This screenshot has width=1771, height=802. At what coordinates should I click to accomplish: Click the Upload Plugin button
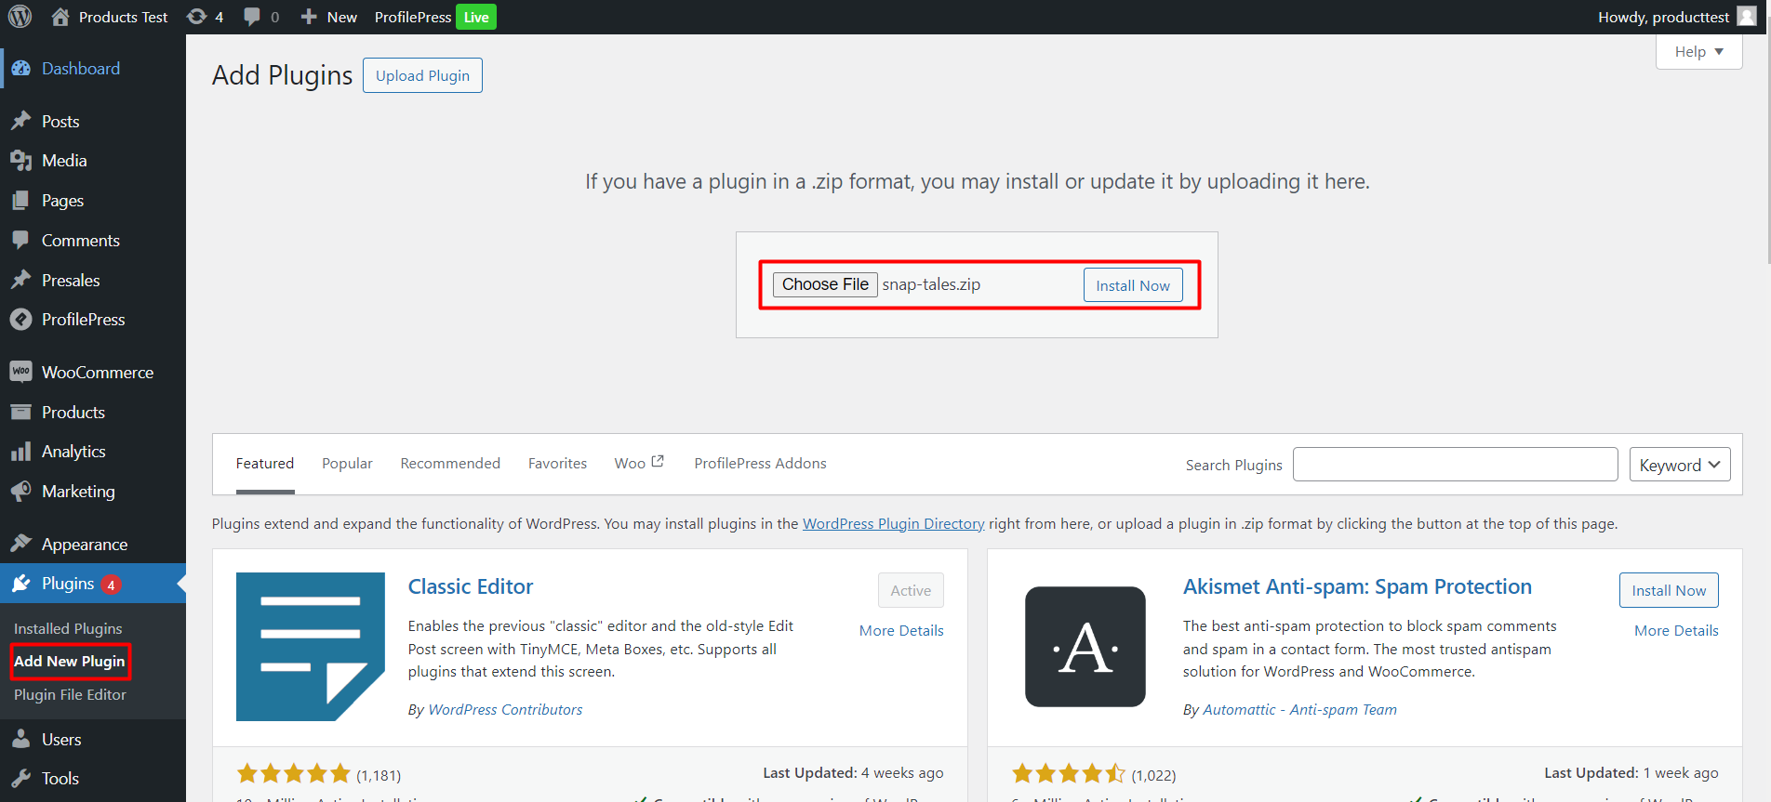point(422,75)
